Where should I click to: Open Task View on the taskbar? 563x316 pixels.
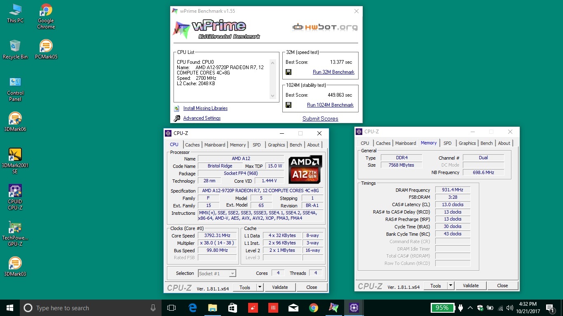point(171,308)
